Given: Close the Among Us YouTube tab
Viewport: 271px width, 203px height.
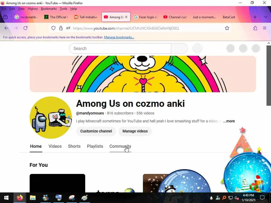Looking at the screenshot, I should click(126, 17).
